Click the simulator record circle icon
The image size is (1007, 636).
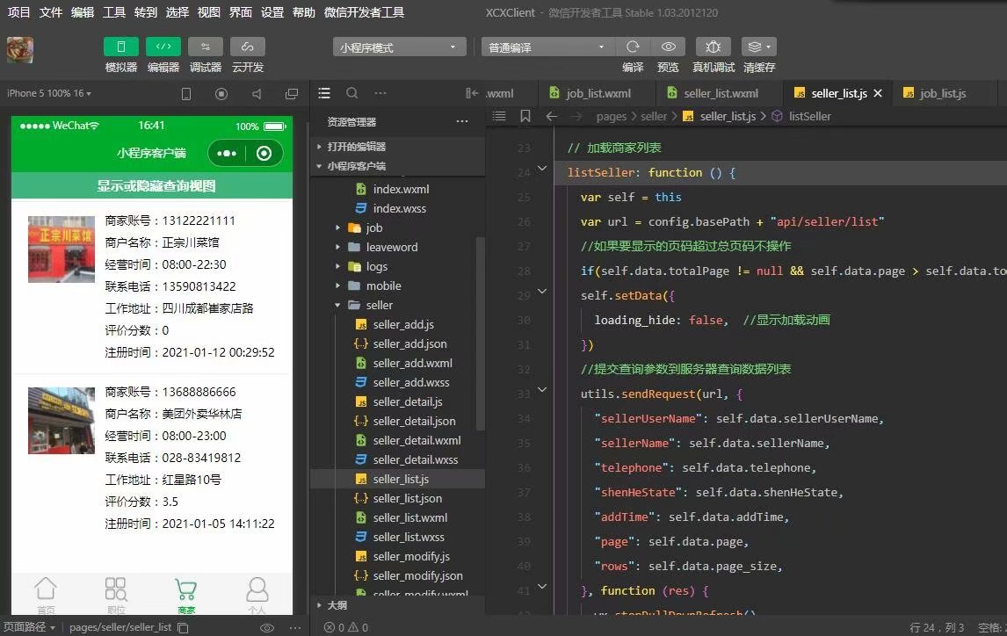(221, 94)
